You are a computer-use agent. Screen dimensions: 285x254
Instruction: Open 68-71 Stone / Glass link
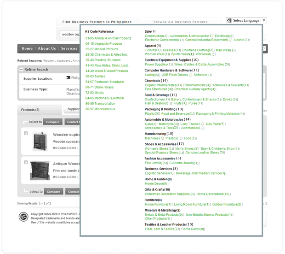pos(99,87)
